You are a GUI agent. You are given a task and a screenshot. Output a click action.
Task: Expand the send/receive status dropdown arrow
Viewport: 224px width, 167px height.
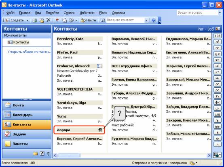pos(197,163)
